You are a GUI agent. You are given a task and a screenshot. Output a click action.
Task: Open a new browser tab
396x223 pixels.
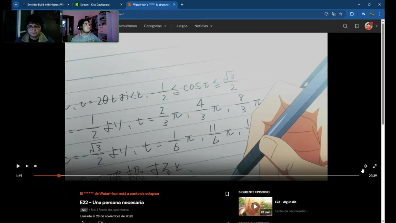click(182, 5)
